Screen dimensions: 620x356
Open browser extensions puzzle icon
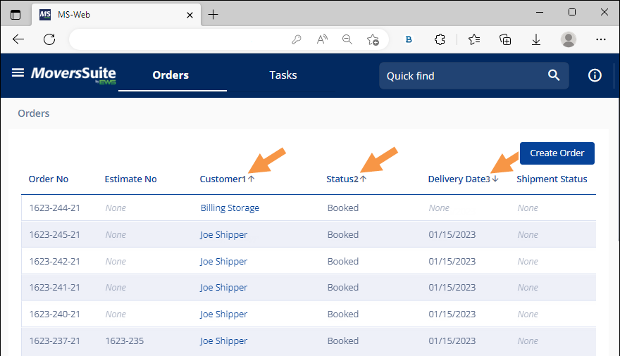click(440, 39)
